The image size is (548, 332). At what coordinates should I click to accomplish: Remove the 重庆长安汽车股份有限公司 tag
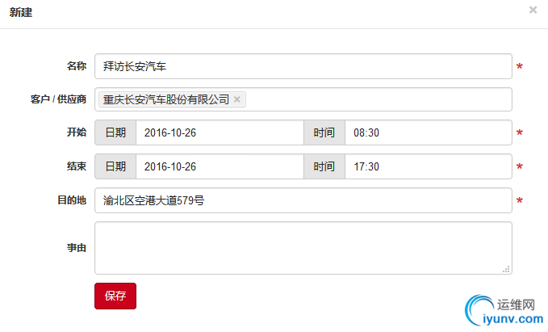coord(237,99)
